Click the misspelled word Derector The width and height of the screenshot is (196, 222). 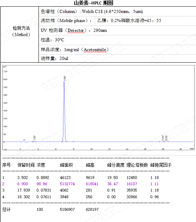(x=76, y=30)
